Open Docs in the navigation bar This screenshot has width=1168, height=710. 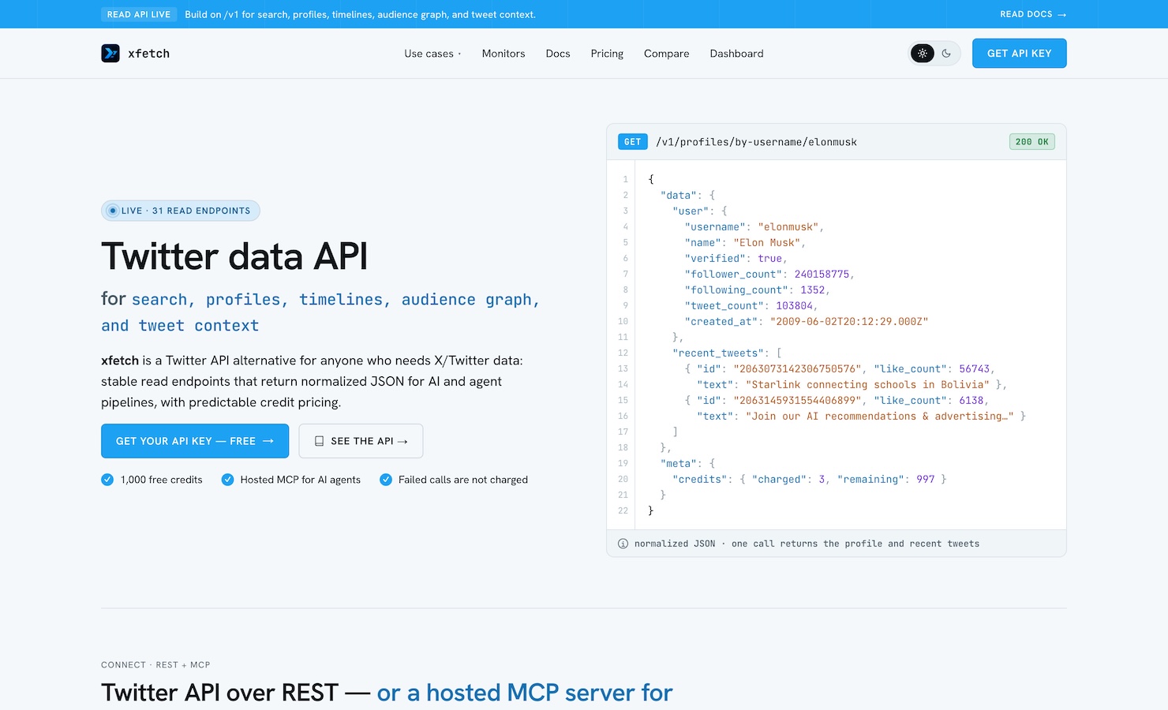point(558,53)
